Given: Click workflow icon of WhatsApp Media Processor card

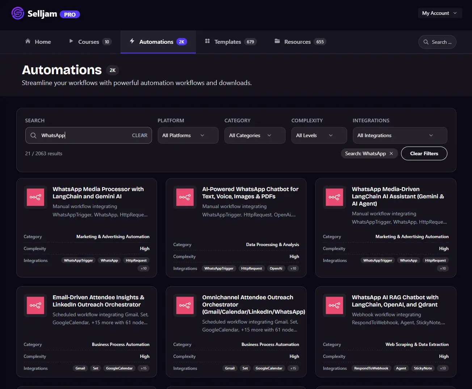Looking at the screenshot, I should click(35, 197).
